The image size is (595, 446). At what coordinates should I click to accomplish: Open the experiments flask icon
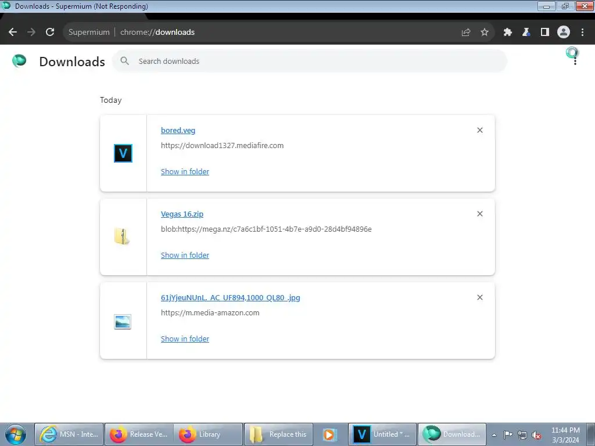tap(526, 33)
